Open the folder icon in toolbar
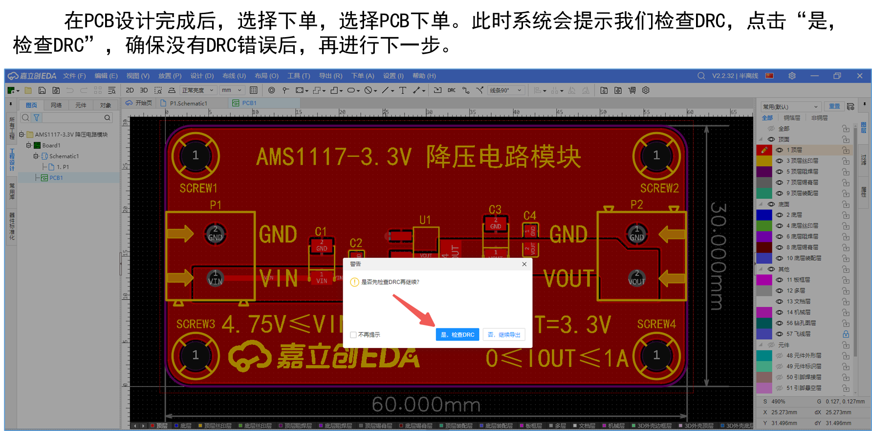 (x=28, y=90)
